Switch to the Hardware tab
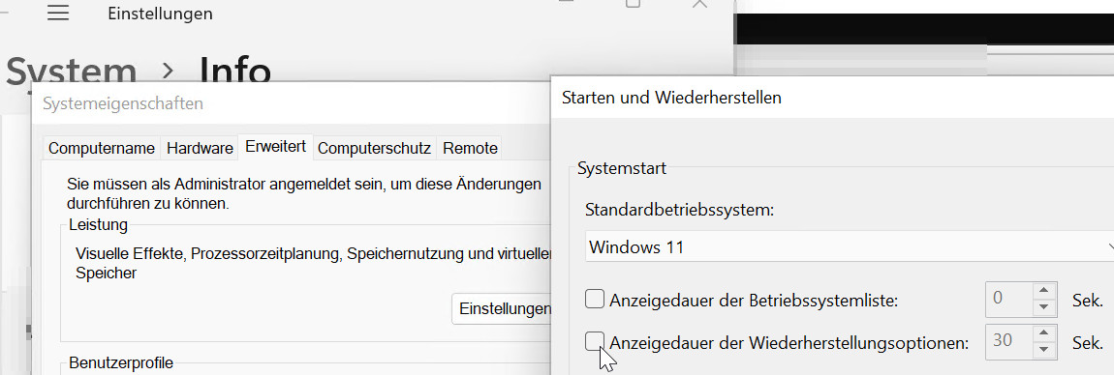This screenshot has width=1114, height=375. tap(200, 149)
